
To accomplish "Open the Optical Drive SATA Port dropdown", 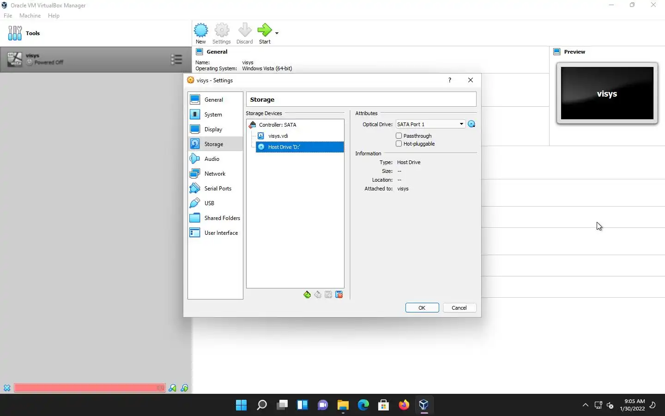I will click(430, 124).
